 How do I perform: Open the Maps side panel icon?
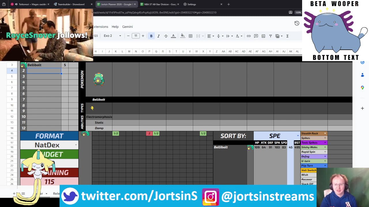point(362,88)
